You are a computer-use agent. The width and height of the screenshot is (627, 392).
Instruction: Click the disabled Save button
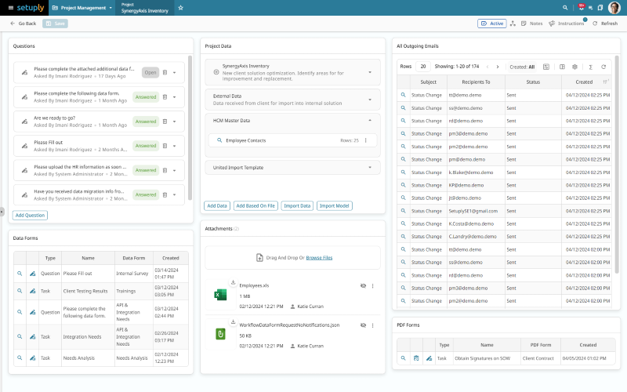pos(55,24)
